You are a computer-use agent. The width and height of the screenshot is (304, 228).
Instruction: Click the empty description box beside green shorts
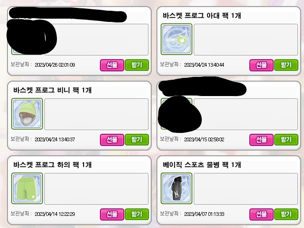point(96,189)
